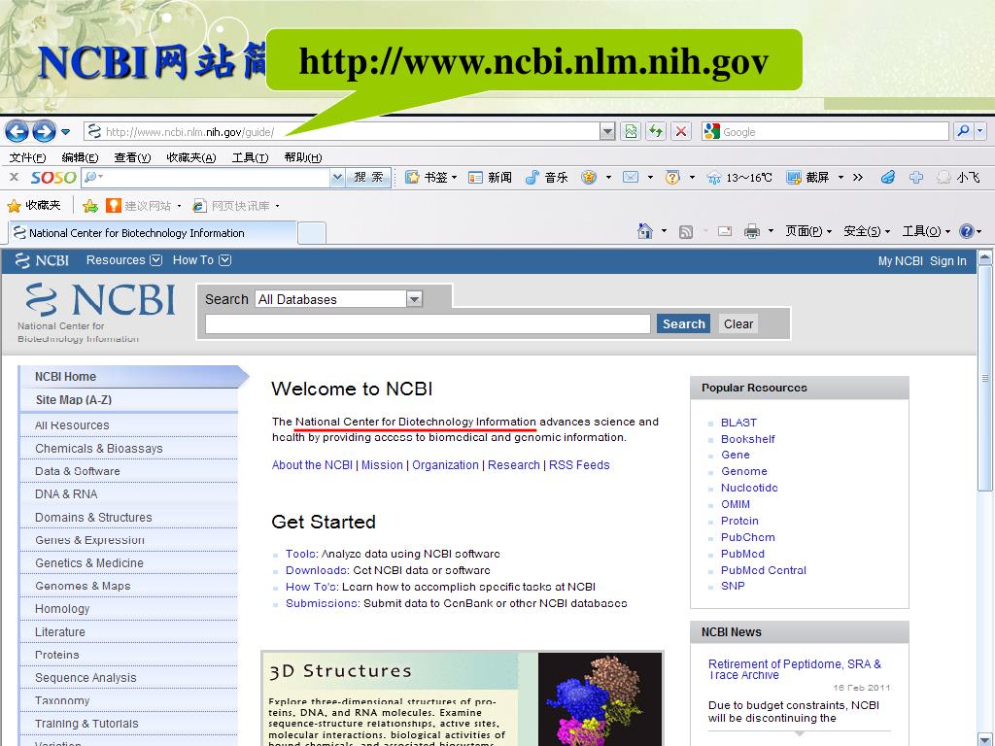Click the blue Search button
The image size is (995, 746).
pyautogui.click(x=683, y=323)
